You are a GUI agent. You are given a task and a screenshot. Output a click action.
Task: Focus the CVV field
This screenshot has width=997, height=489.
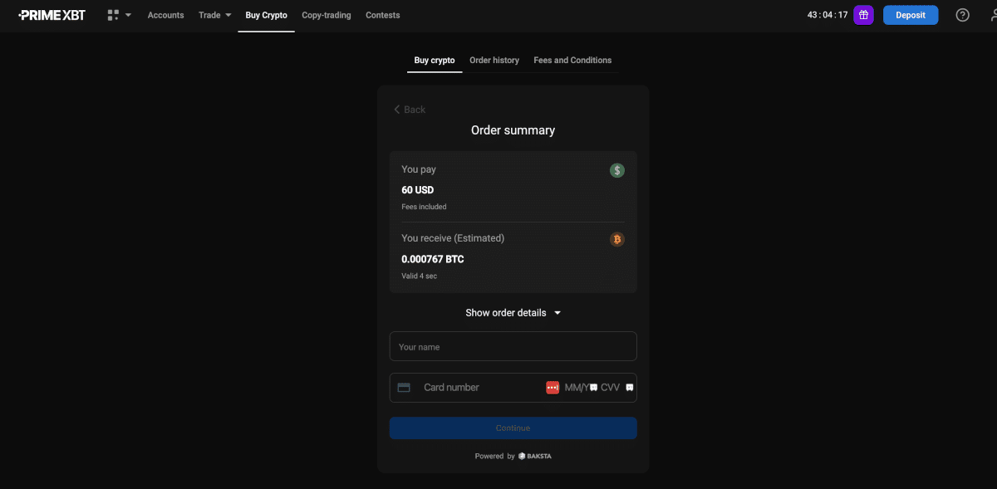point(611,388)
